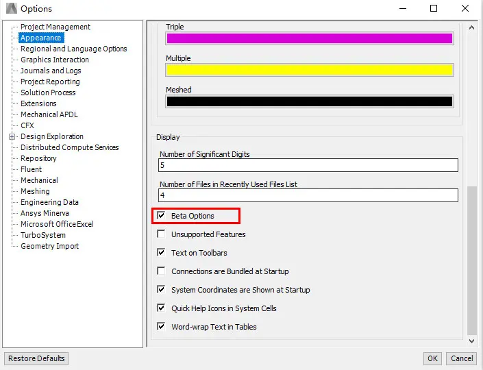Click the yellow Multiple color swatch
Screen dimensions: 483x370
[x=309, y=70]
